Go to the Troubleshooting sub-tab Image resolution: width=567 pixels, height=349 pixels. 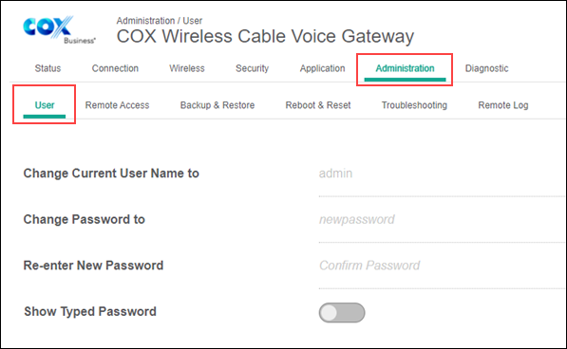414,105
